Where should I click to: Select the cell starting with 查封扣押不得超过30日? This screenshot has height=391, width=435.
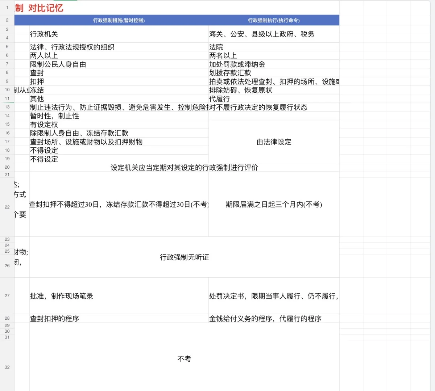[119, 205]
